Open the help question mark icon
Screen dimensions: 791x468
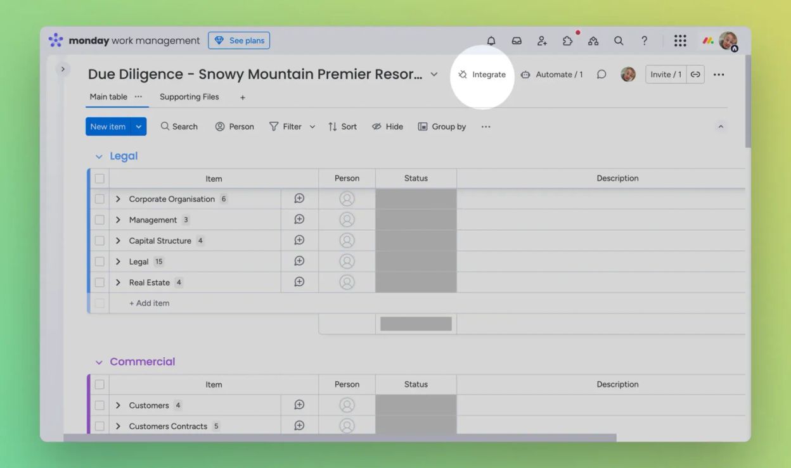644,40
